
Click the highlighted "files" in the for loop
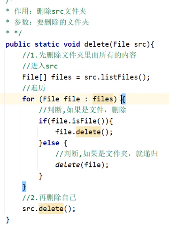tap(103, 99)
